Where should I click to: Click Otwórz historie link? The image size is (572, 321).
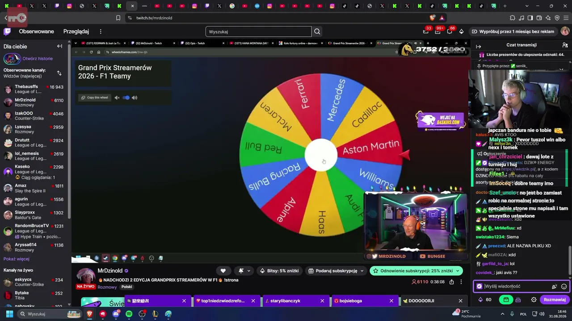pyautogui.click(x=38, y=58)
